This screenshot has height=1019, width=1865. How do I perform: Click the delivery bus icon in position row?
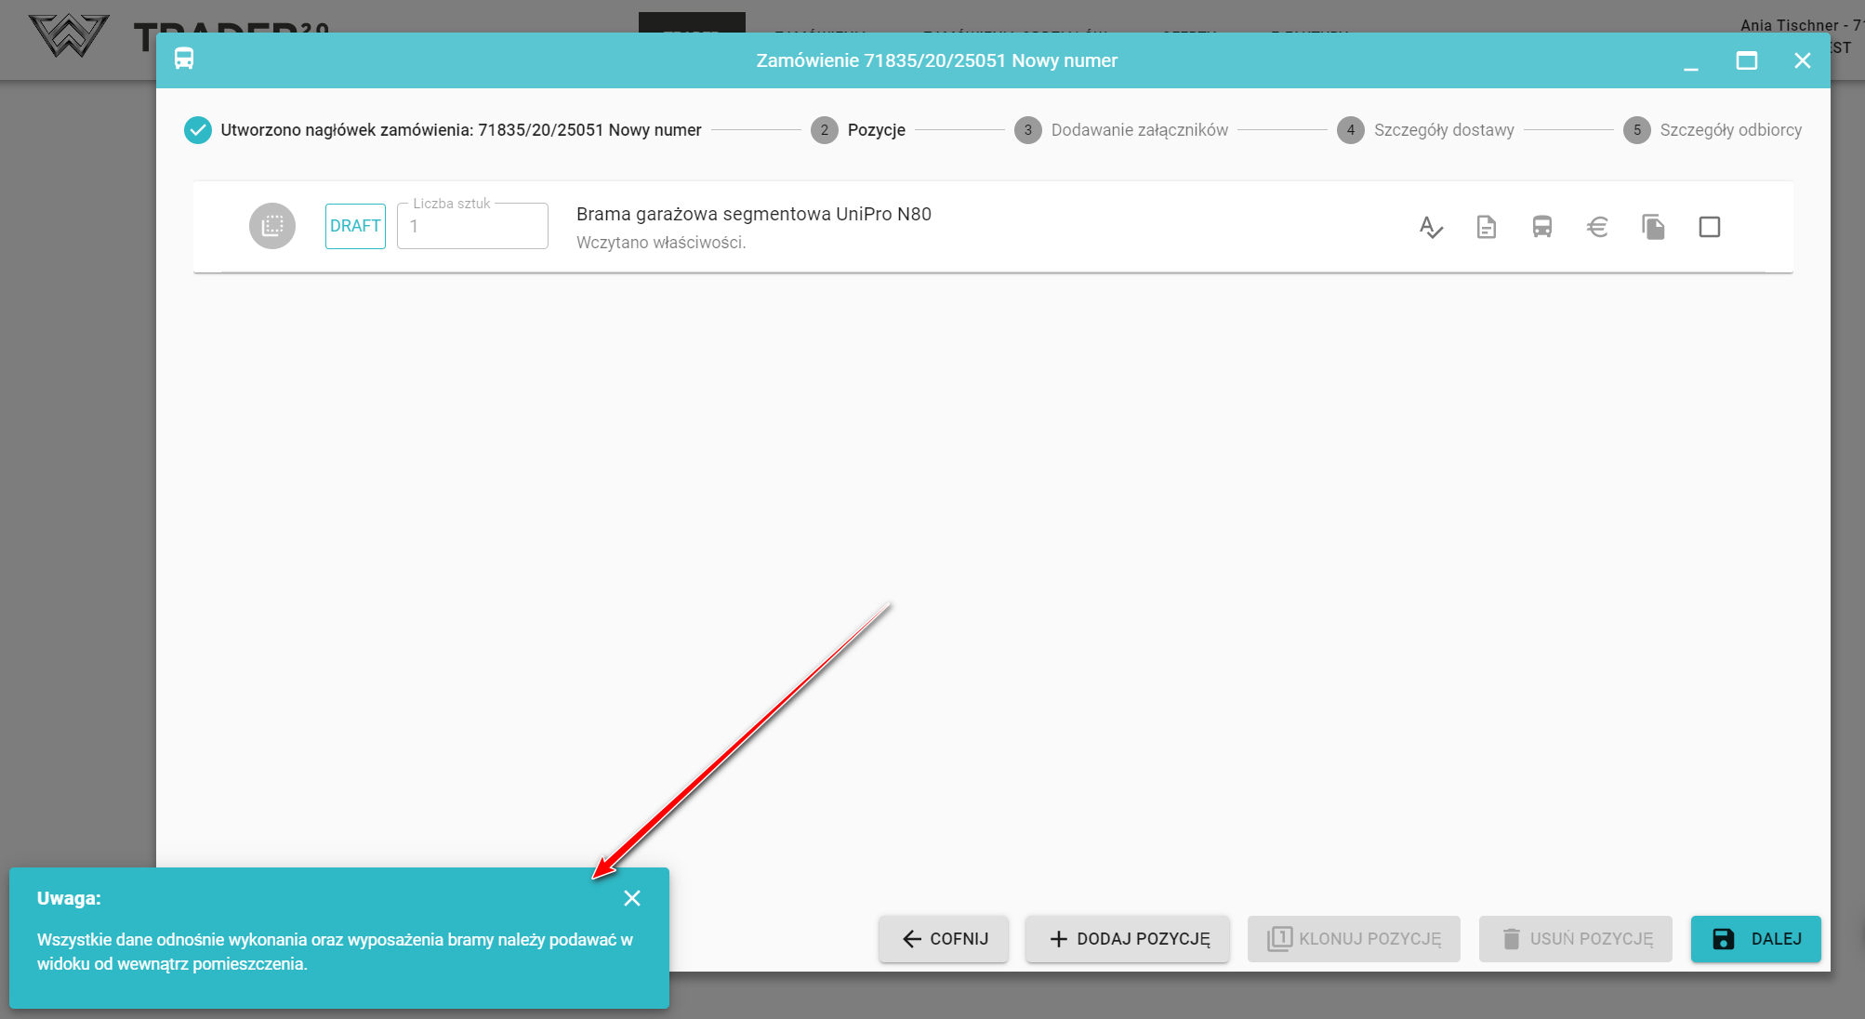pyautogui.click(x=1541, y=227)
